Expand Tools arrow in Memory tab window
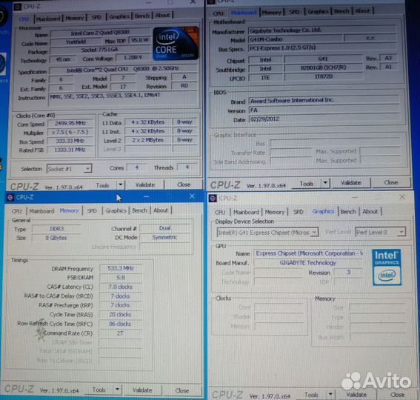This screenshot has height=400, width=420. point(117,390)
